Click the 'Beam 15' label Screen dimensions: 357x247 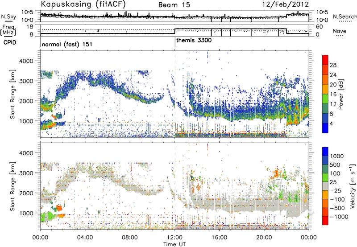[174, 5]
